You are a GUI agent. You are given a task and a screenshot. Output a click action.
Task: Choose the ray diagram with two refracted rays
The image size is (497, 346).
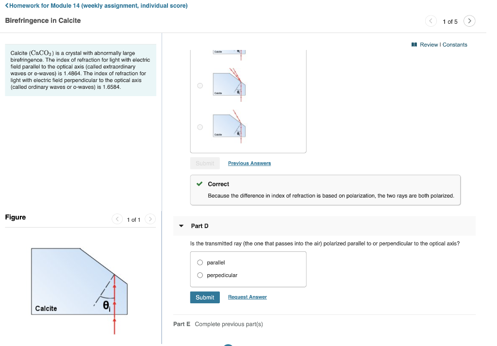coord(200,85)
